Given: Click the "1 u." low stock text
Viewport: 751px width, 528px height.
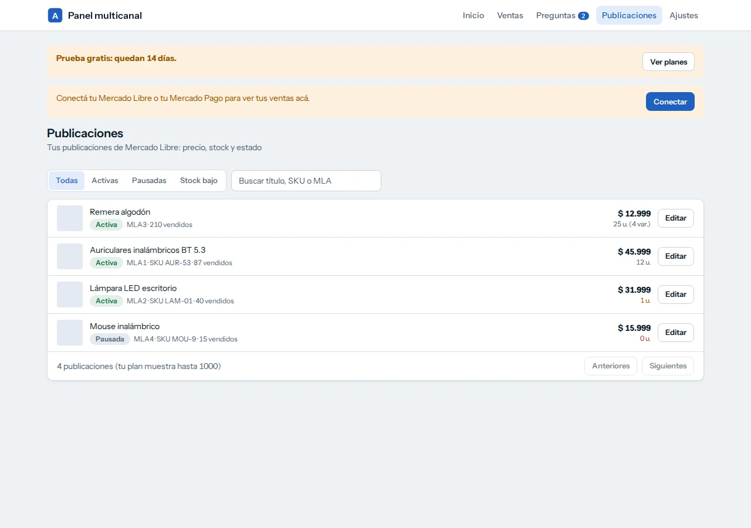Looking at the screenshot, I should (645, 300).
